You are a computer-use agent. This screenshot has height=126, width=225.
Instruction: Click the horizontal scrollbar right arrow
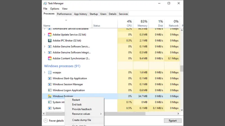tap(178, 114)
